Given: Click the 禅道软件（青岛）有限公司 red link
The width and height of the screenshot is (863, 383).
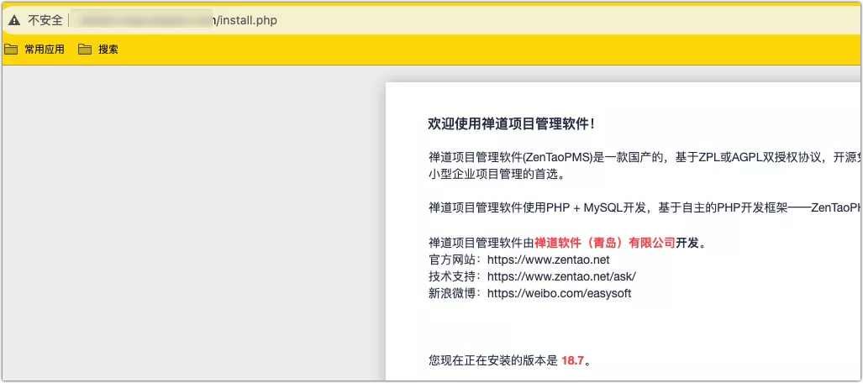Looking at the screenshot, I should click(x=604, y=243).
